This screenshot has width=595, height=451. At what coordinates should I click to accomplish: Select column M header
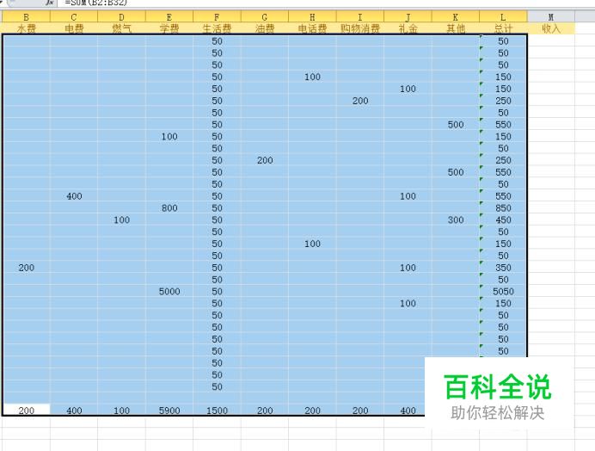pyautogui.click(x=551, y=16)
